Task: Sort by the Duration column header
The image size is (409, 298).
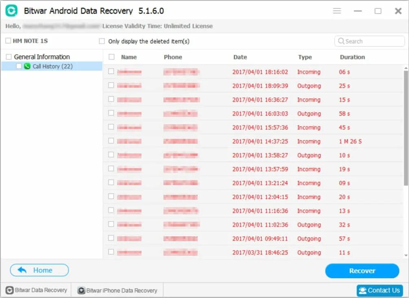Action: coord(352,57)
